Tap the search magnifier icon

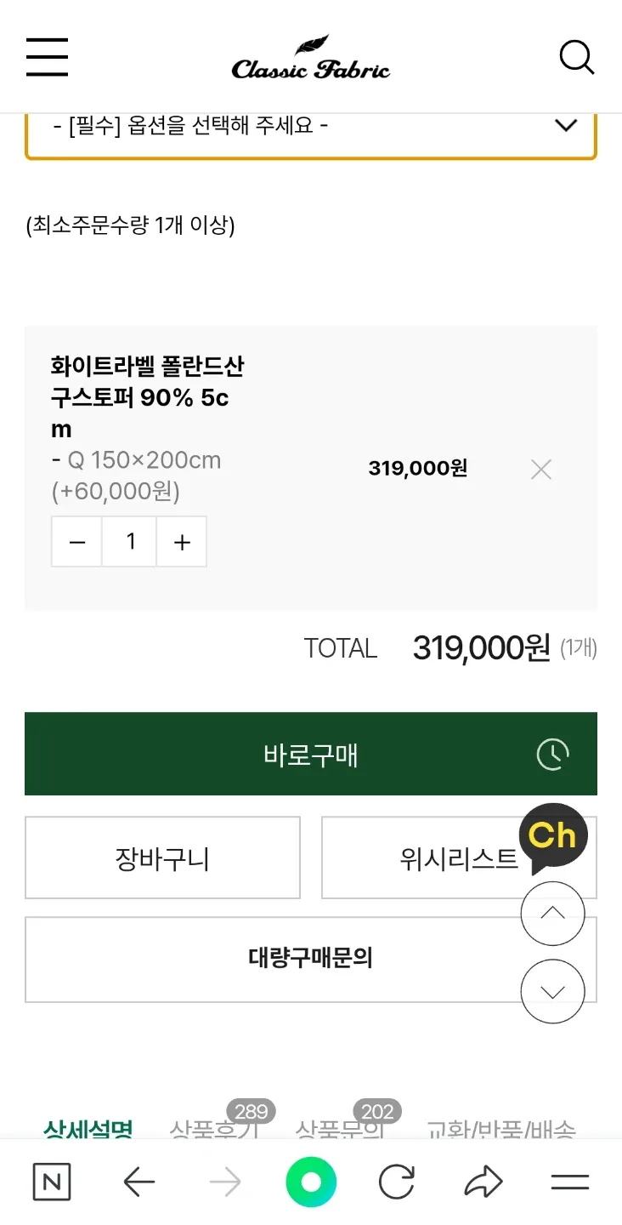click(576, 58)
